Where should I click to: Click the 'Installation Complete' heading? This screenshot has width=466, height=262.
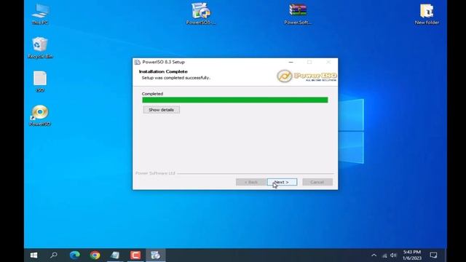pyautogui.click(x=163, y=71)
